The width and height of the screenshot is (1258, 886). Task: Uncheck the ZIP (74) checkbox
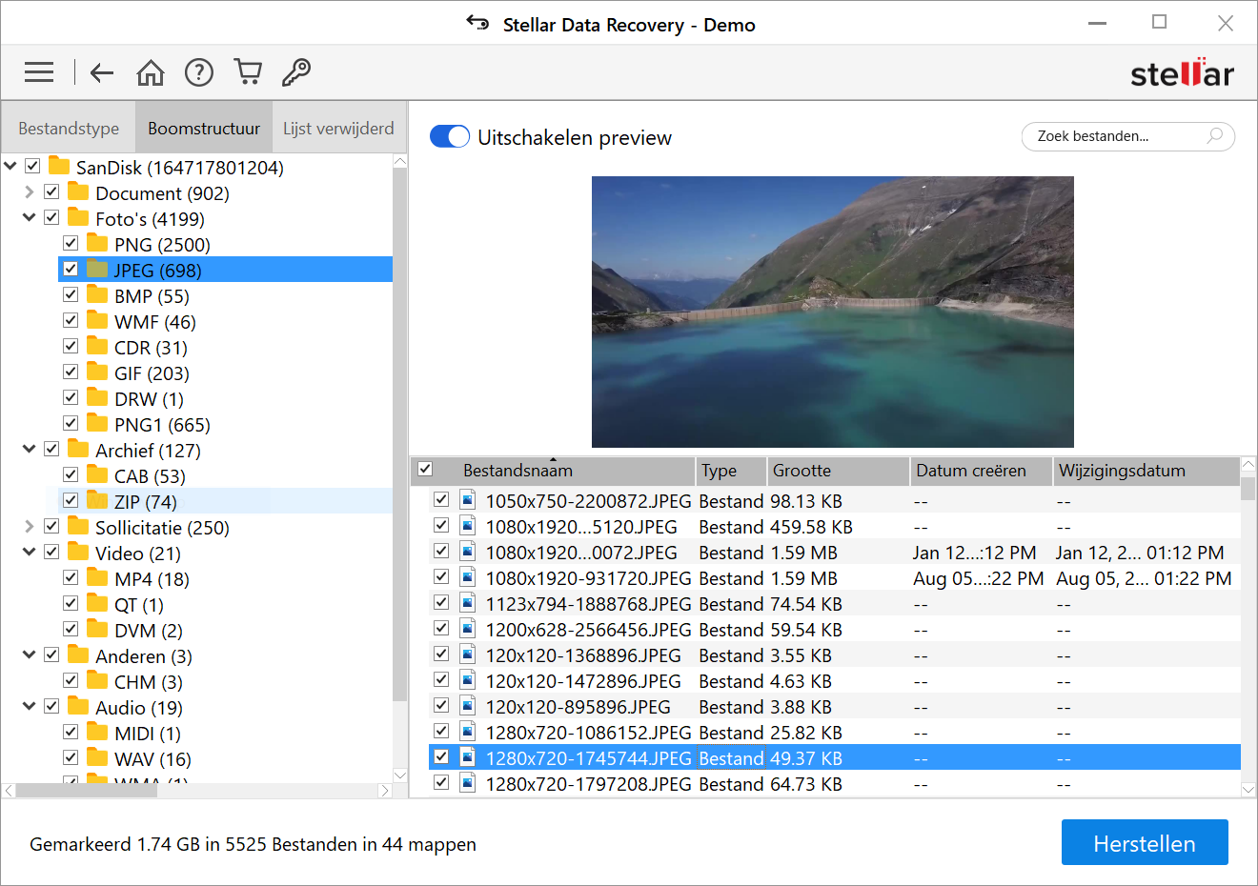click(71, 500)
